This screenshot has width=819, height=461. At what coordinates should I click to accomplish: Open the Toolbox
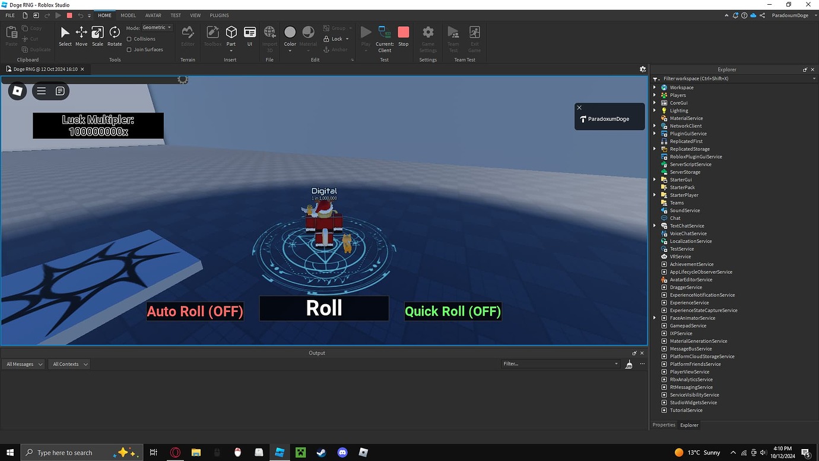pos(212,36)
